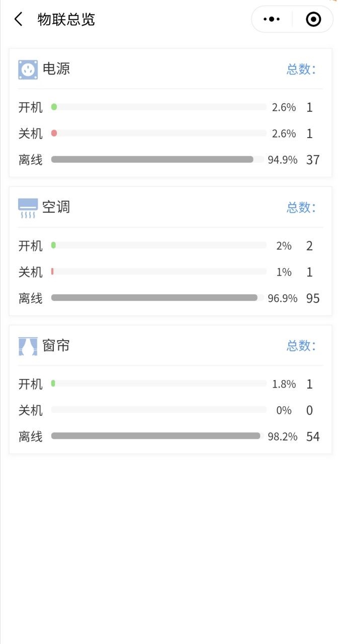Click the 窗帘 关机 empty progress bar
This screenshot has height=644, width=341.
tap(158, 410)
